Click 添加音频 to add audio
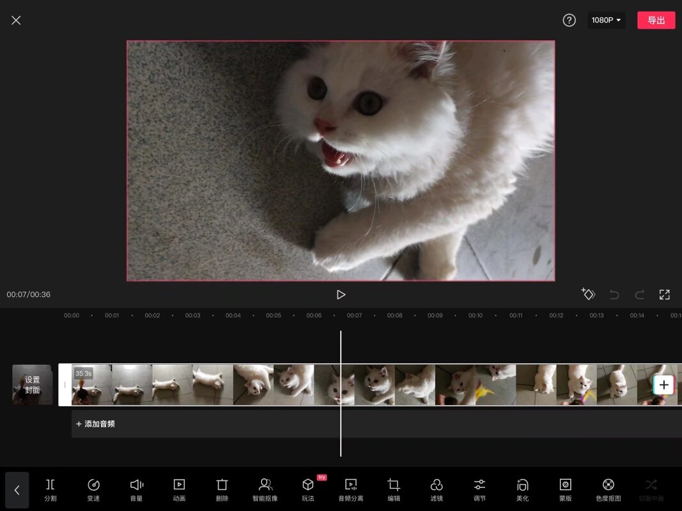 [x=96, y=424]
